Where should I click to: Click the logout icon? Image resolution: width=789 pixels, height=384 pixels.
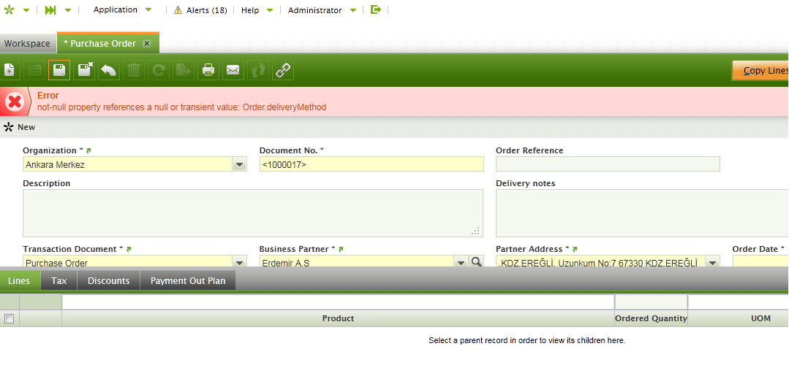click(x=376, y=9)
